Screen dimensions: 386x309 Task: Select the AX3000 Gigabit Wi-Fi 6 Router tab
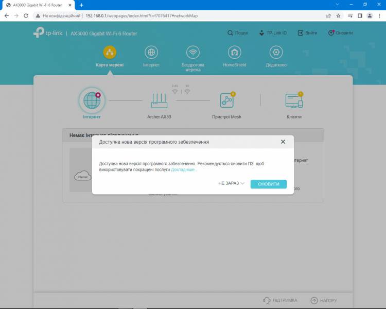tap(38, 5)
